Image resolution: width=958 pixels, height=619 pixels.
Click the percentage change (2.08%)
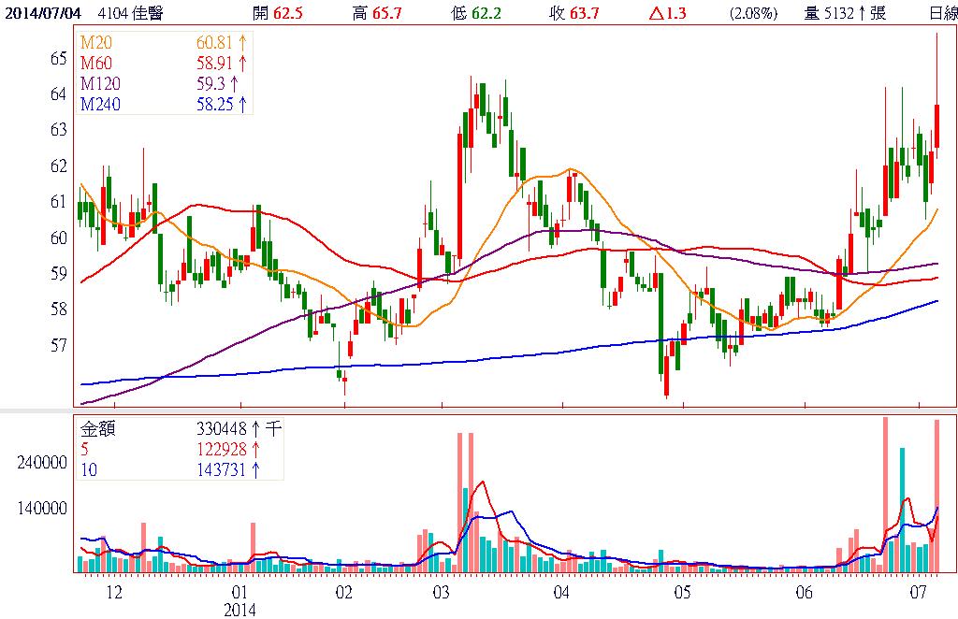753,13
